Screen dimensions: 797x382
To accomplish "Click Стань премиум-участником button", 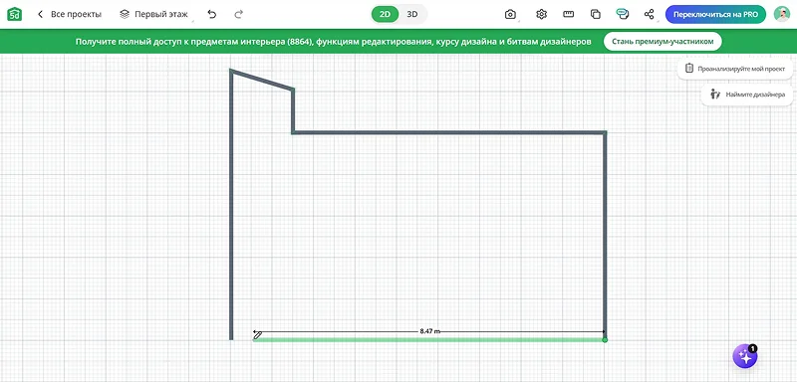I will click(x=663, y=41).
